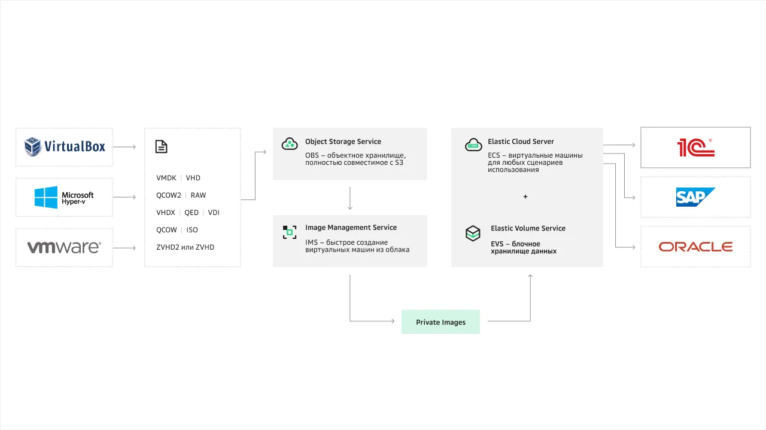This screenshot has width=766, height=430.
Task: Select the Object Storage Service cloud icon
Action: [x=290, y=144]
